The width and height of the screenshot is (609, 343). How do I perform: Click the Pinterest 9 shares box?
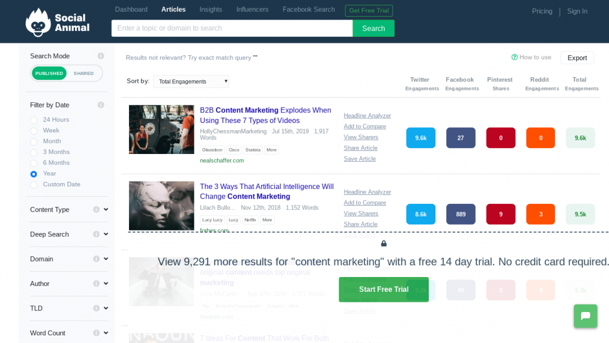[x=501, y=214]
